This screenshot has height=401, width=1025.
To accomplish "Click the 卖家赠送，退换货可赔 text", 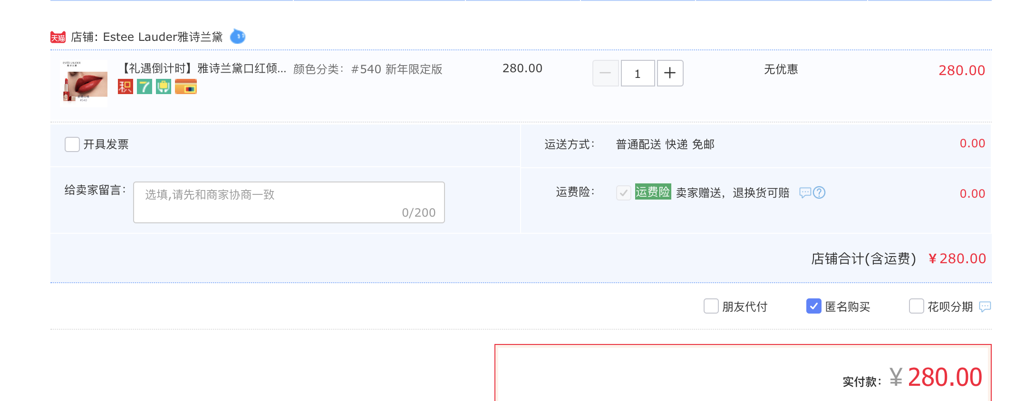I will coord(733,192).
